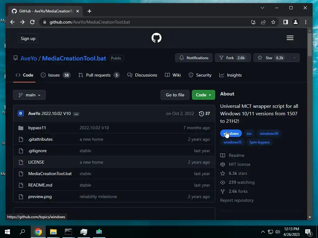This screenshot has height=238, width=318.
Task: Click the padlock site info icon
Action: pos(45,22)
